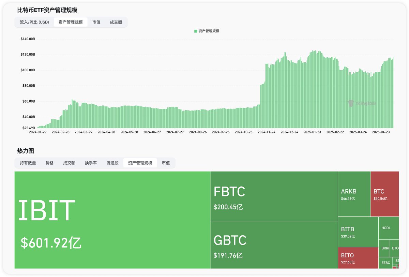This screenshot has width=409, height=277.
Task: Click the $120.00B y-axis label
Action: pyautogui.click(x=28, y=55)
